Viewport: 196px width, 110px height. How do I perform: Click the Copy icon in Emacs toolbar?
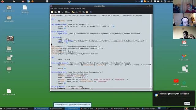point(84,12)
